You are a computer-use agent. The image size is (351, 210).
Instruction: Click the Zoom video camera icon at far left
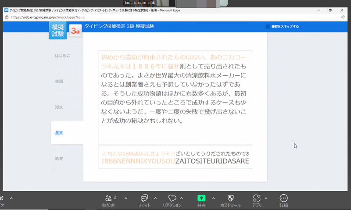2,198
